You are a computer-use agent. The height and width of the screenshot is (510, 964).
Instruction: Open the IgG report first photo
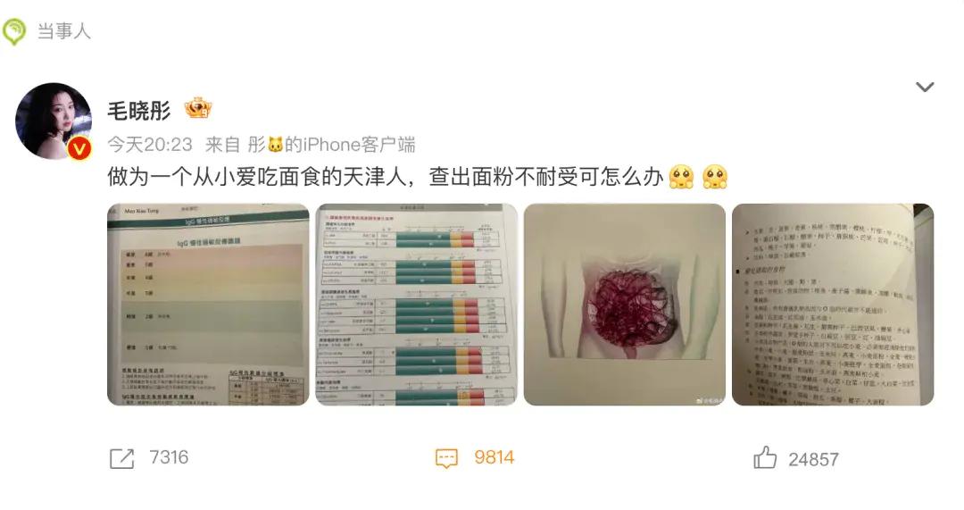coord(208,305)
